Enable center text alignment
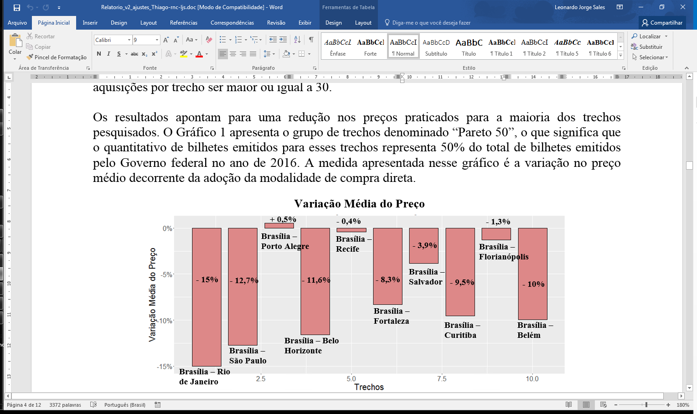The height and width of the screenshot is (414, 697). click(232, 54)
